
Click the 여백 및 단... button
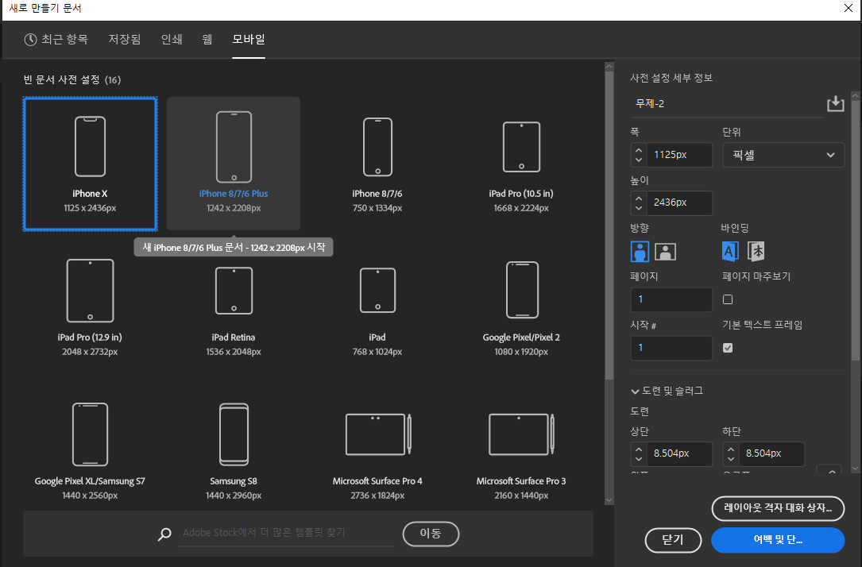tap(778, 540)
